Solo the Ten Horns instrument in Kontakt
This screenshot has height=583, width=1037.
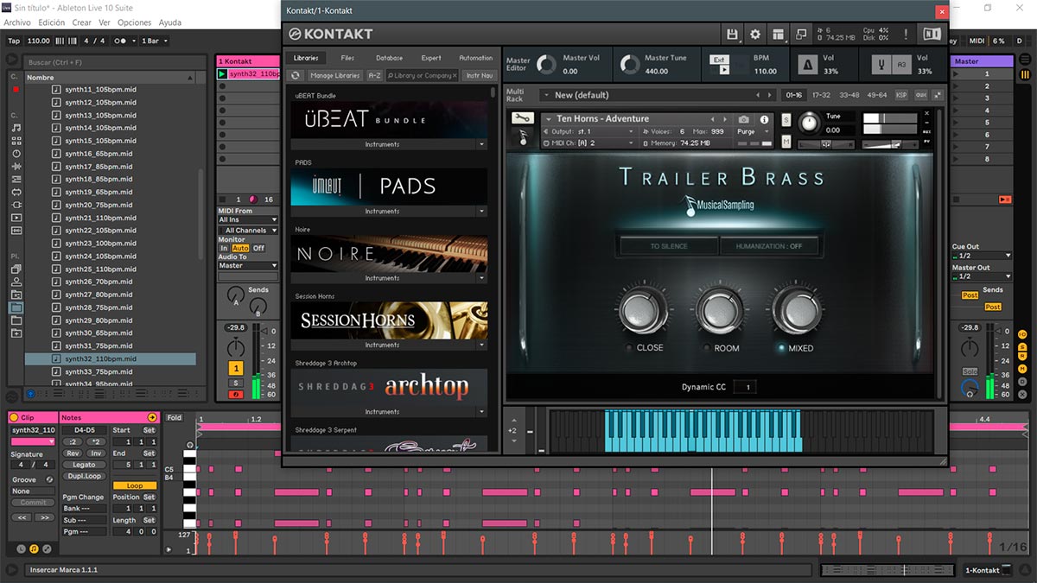pos(786,119)
